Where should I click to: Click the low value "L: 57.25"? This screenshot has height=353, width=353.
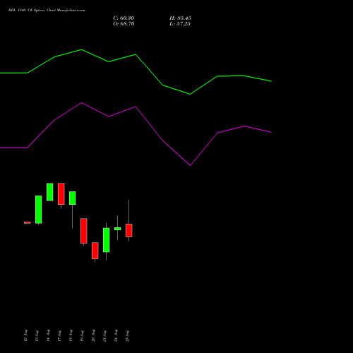tap(180, 24)
